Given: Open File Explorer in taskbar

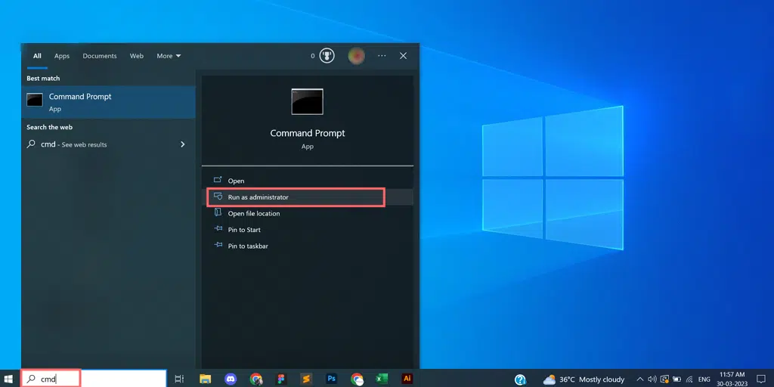Looking at the screenshot, I should coord(205,379).
